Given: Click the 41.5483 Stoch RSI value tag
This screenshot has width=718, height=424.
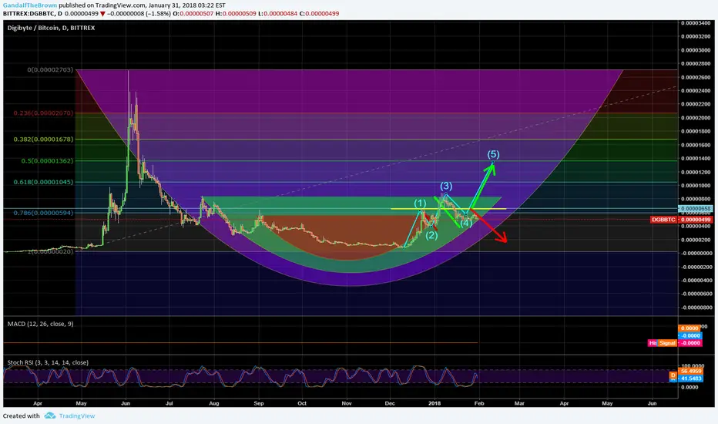Looking at the screenshot, I should pyautogui.click(x=691, y=379).
